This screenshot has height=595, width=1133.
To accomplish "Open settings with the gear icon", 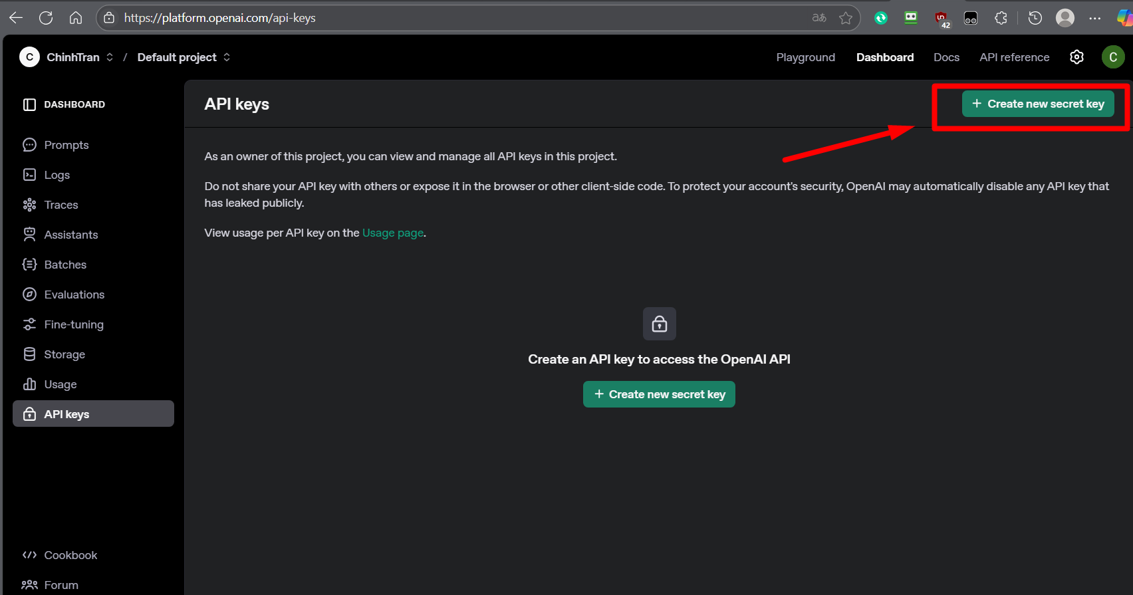I will click(1077, 57).
